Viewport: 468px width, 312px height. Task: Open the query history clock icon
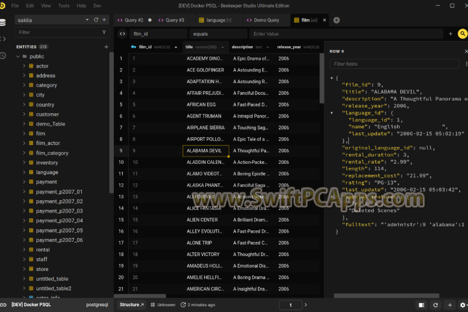point(3,55)
